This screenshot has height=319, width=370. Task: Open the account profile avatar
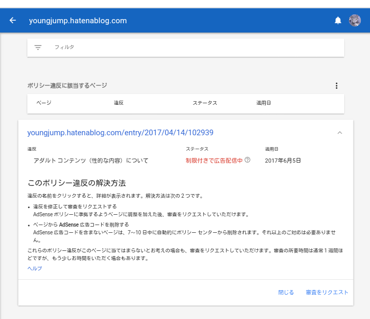point(355,20)
